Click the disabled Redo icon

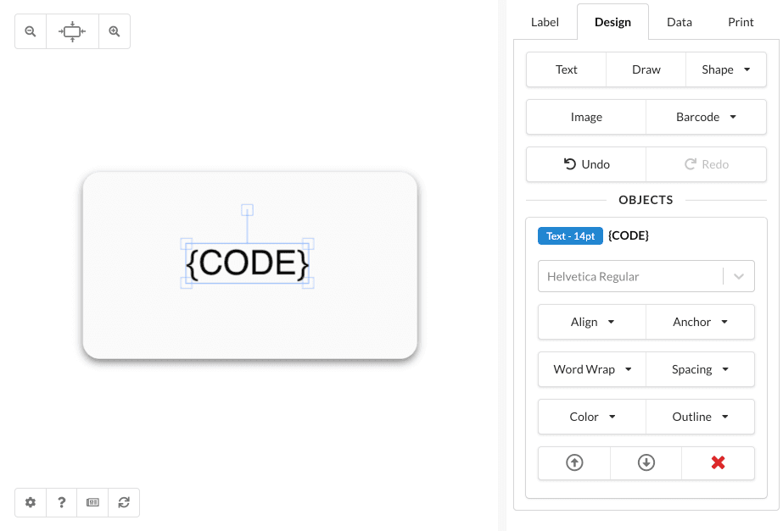click(x=707, y=163)
